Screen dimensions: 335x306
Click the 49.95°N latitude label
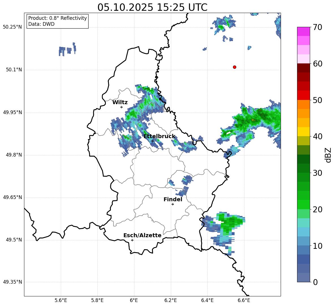tap(12, 112)
